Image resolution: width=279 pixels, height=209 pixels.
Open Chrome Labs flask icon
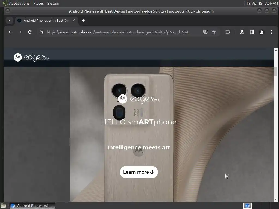click(242, 32)
